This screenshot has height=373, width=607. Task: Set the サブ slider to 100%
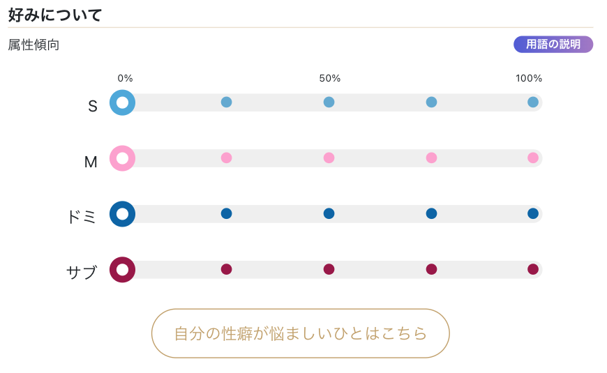[x=533, y=269]
